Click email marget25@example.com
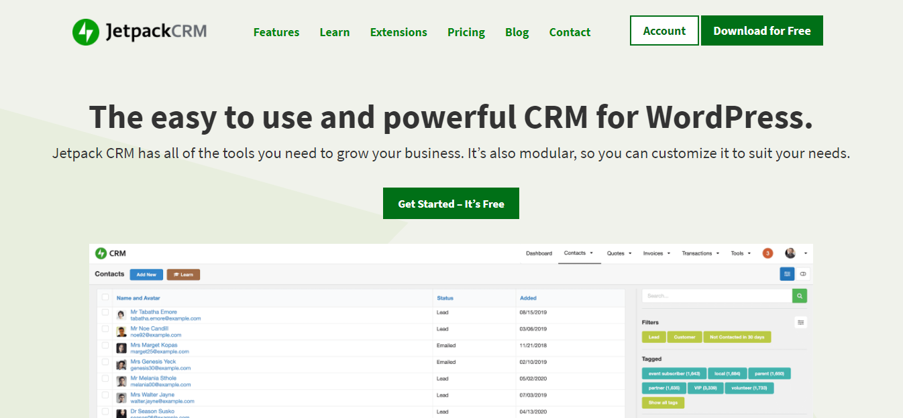Image resolution: width=903 pixels, height=418 pixels. (x=160, y=351)
